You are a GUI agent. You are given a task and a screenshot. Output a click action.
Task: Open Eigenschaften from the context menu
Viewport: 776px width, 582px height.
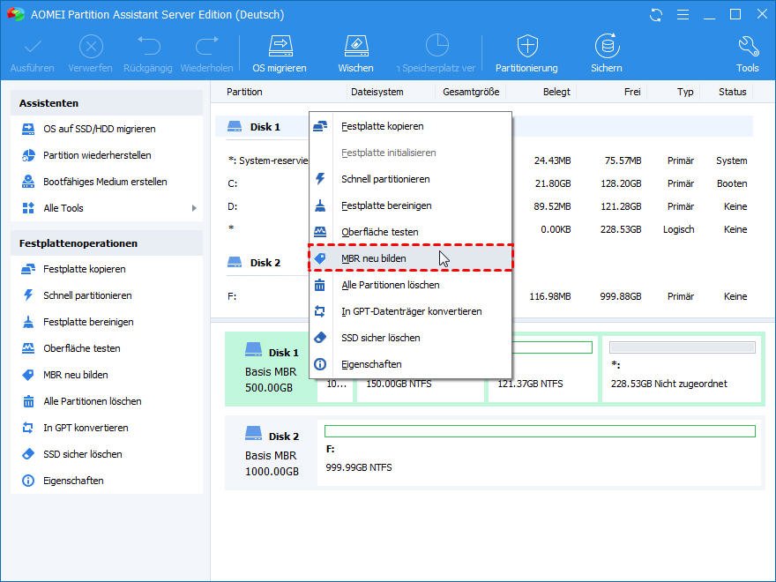click(371, 364)
